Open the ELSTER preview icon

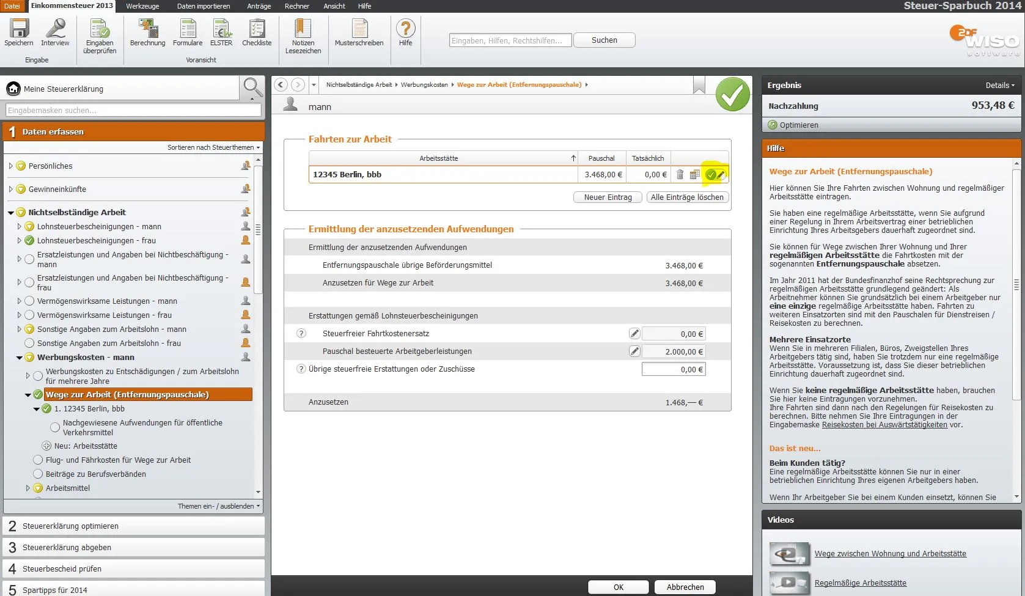(221, 29)
